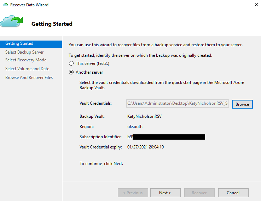Cancel the recovery wizard
261x201 pixels.
coord(233,193)
